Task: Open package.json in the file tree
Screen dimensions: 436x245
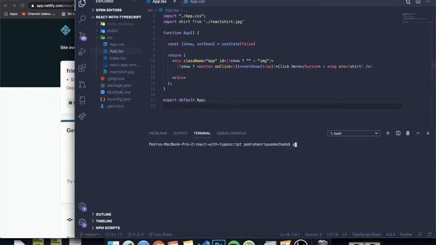Action: coord(119,85)
